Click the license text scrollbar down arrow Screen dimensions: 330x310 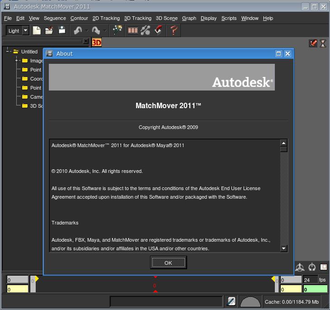coord(284,248)
